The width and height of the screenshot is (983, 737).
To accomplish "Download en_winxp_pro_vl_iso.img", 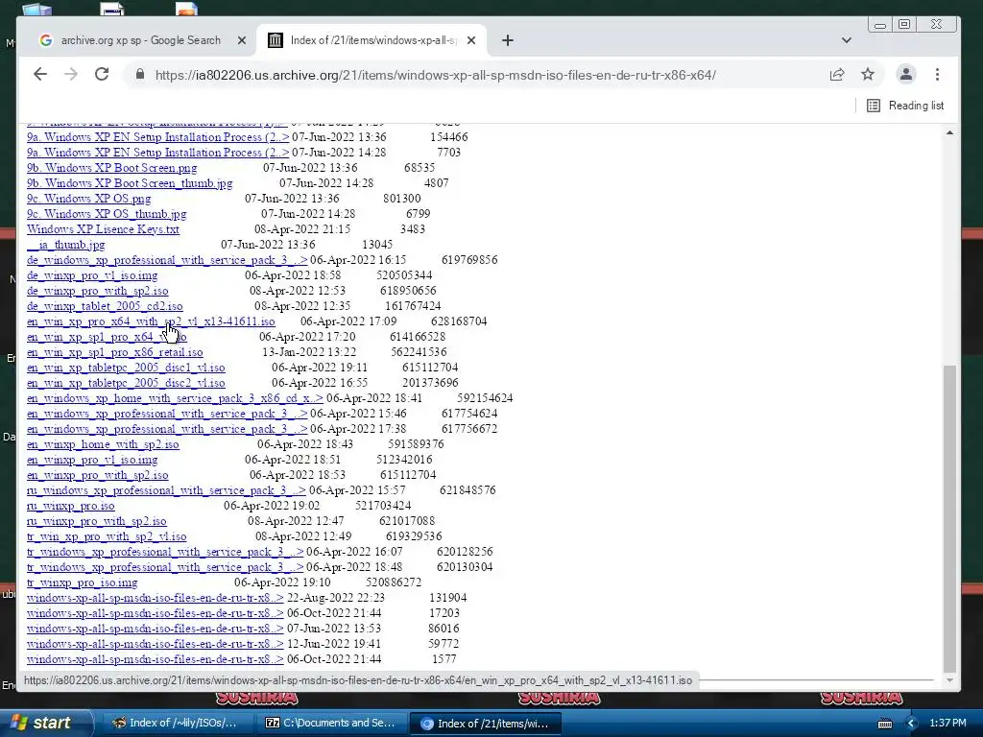I will coord(92,460).
